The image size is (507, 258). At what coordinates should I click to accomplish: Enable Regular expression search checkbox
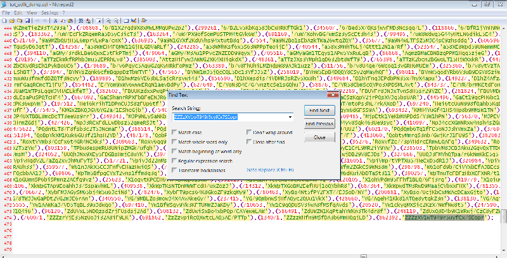(174, 161)
